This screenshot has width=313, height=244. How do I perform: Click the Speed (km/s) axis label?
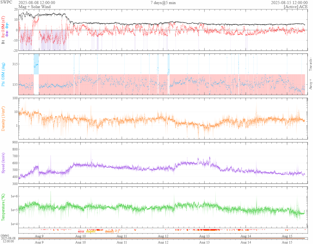click(x=3, y=163)
